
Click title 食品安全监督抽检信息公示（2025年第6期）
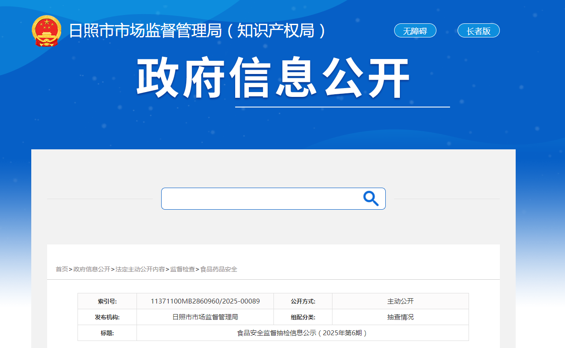pos(303,333)
